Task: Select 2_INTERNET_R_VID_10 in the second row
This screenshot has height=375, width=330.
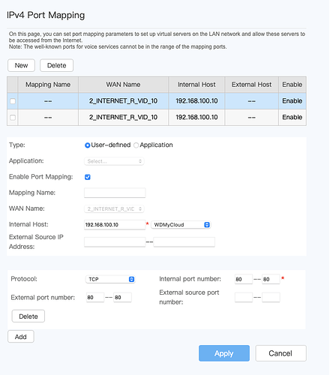Action: (x=123, y=117)
